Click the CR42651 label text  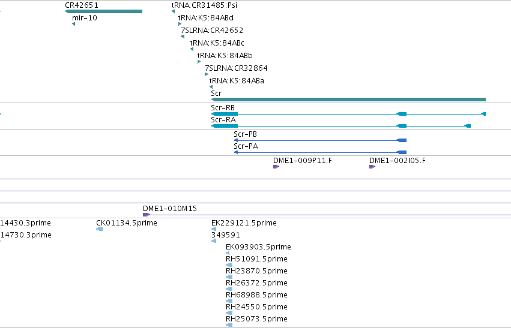point(82,5)
